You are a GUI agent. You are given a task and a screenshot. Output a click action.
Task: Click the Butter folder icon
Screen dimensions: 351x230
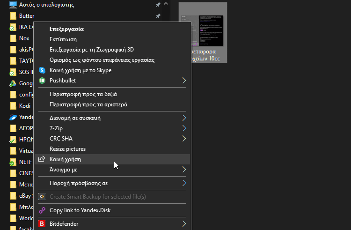tap(13, 16)
